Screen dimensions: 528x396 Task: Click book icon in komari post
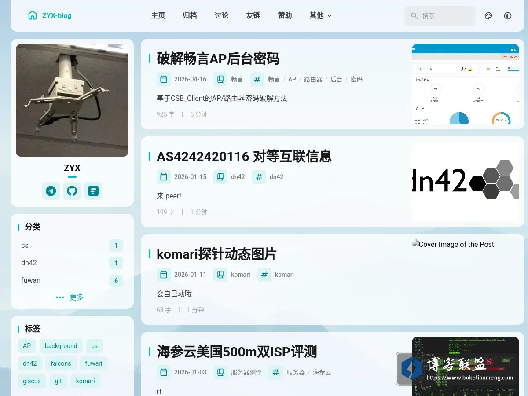point(220,275)
